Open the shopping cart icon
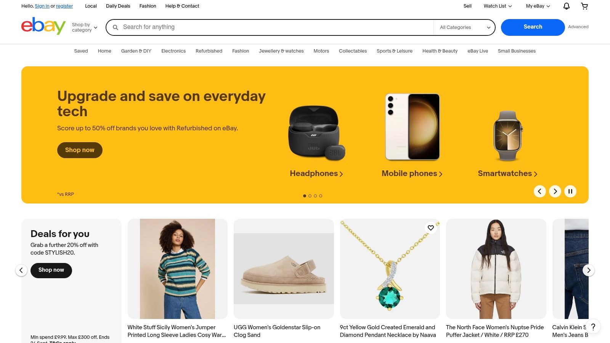 (x=584, y=6)
